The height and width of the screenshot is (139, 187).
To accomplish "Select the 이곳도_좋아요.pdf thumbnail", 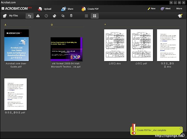I will 16,94.
